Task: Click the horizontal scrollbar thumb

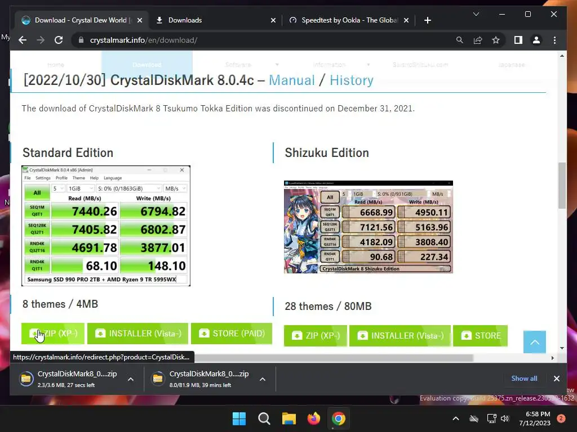Action: tap(335, 358)
